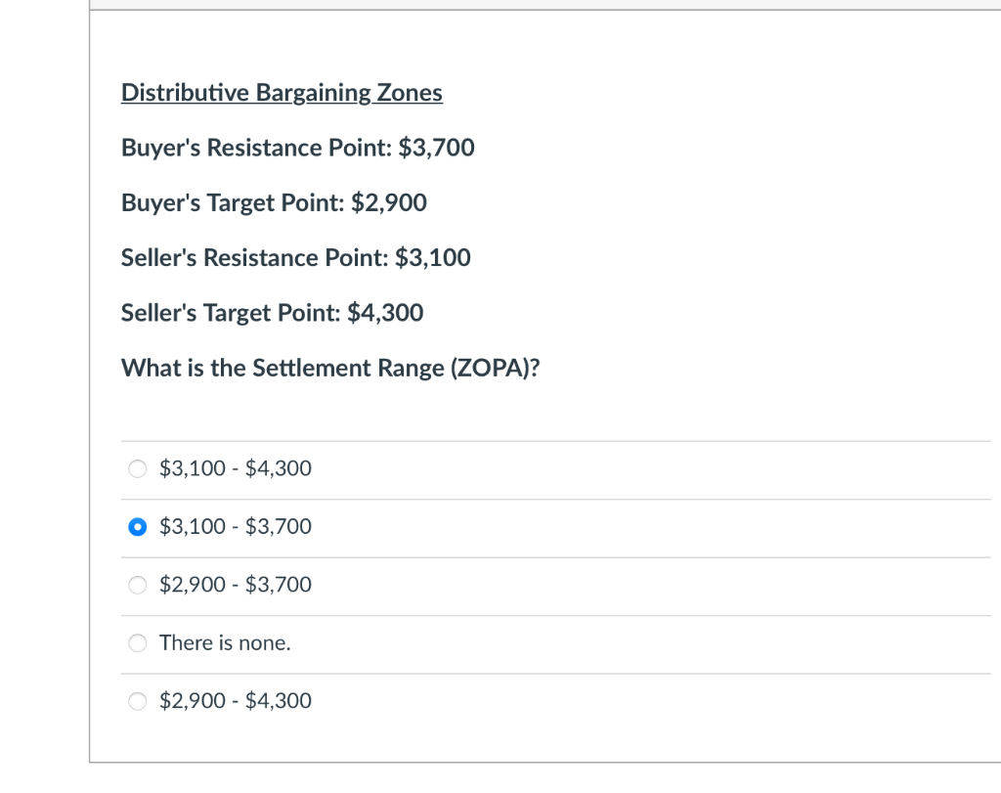Click the "$3,100 - $3,700" option label

(235, 526)
